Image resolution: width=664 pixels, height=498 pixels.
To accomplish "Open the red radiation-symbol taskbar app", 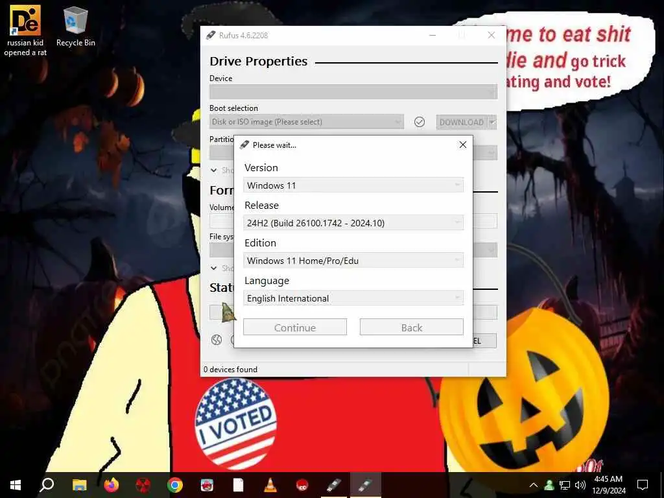I will click(143, 485).
